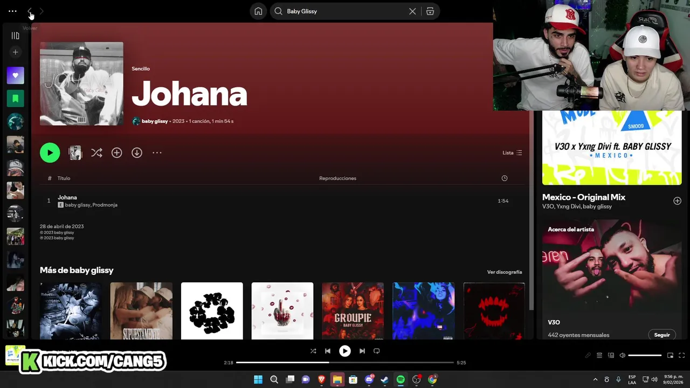Open Brave browser from taskbar

(x=321, y=379)
